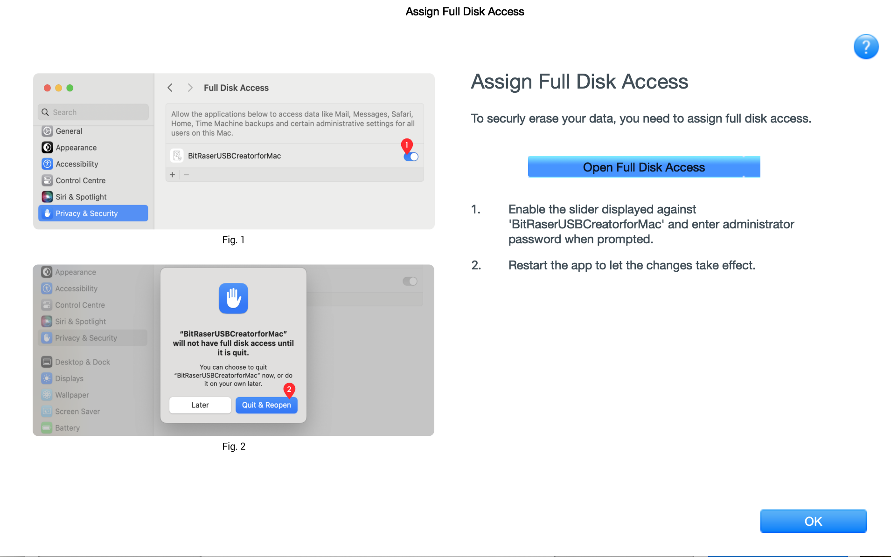Viewport: 891px width, 557px height.
Task: Click the plus add-app icon in Fig. 1
Action: [x=173, y=175]
